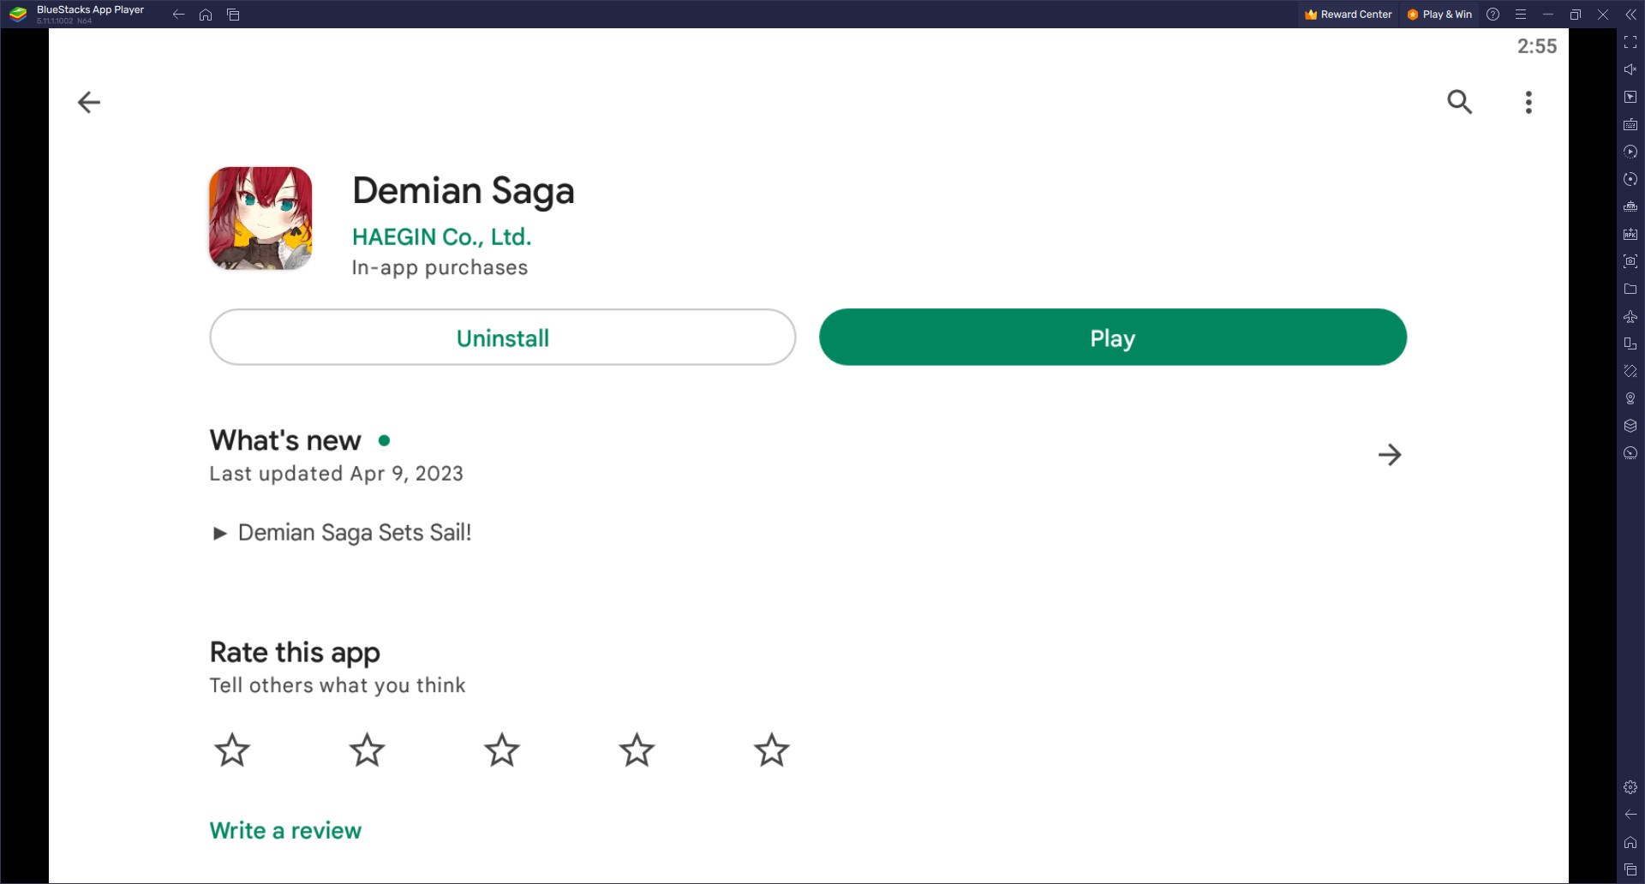The image size is (1645, 884).
Task: Rate the app five stars
Action: coord(772,750)
